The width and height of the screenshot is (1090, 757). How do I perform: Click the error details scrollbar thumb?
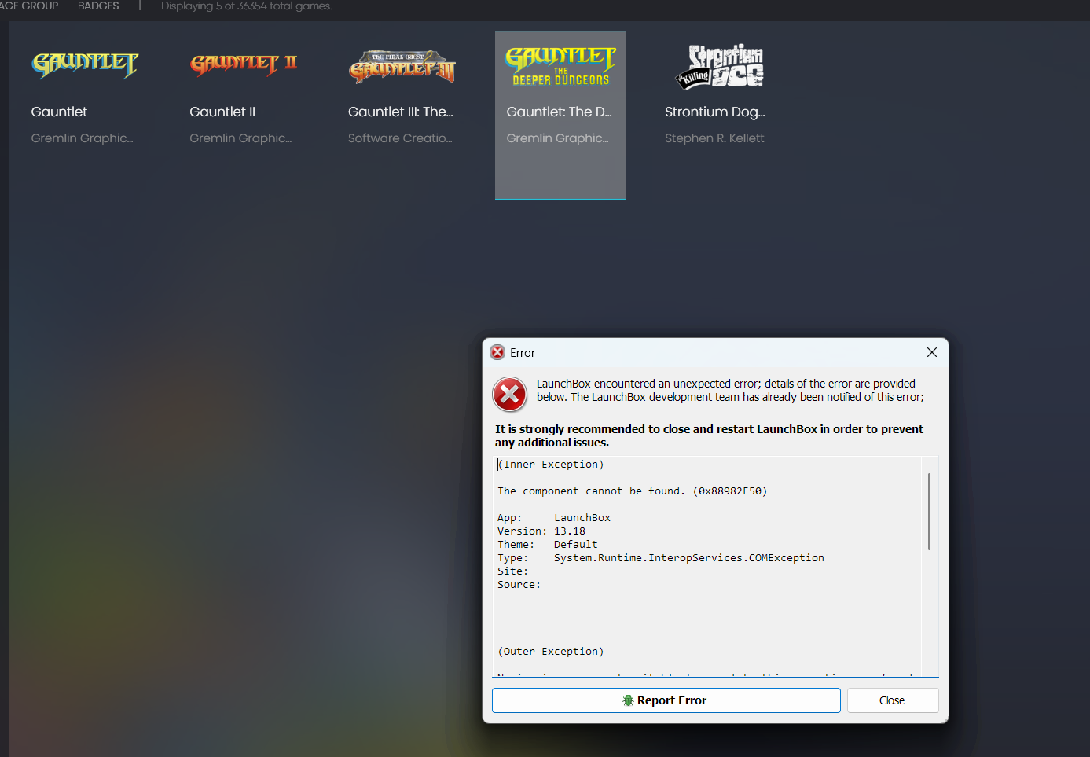(929, 511)
